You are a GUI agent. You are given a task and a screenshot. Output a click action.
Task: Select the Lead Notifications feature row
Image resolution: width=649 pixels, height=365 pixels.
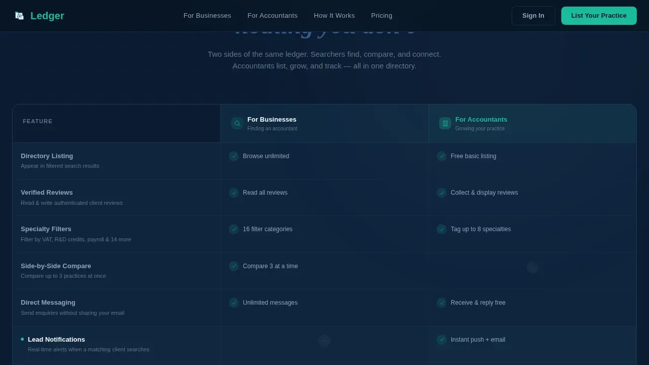coord(324,344)
